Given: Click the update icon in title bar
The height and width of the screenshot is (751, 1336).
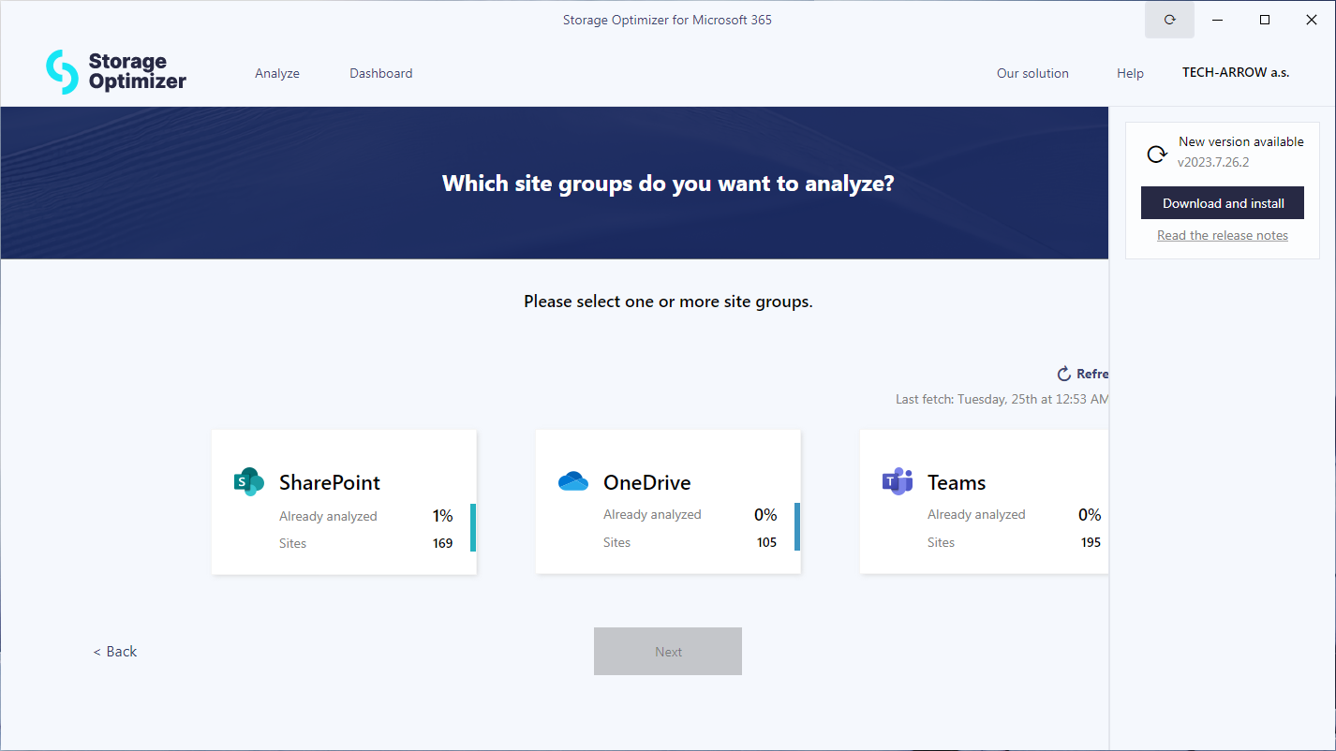Looking at the screenshot, I should pyautogui.click(x=1169, y=20).
